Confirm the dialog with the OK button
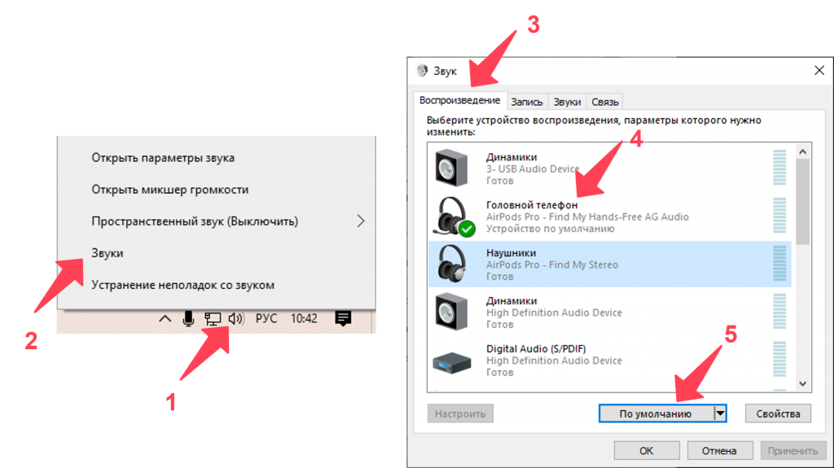The height and width of the screenshot is (468, 834). [646, 450]
